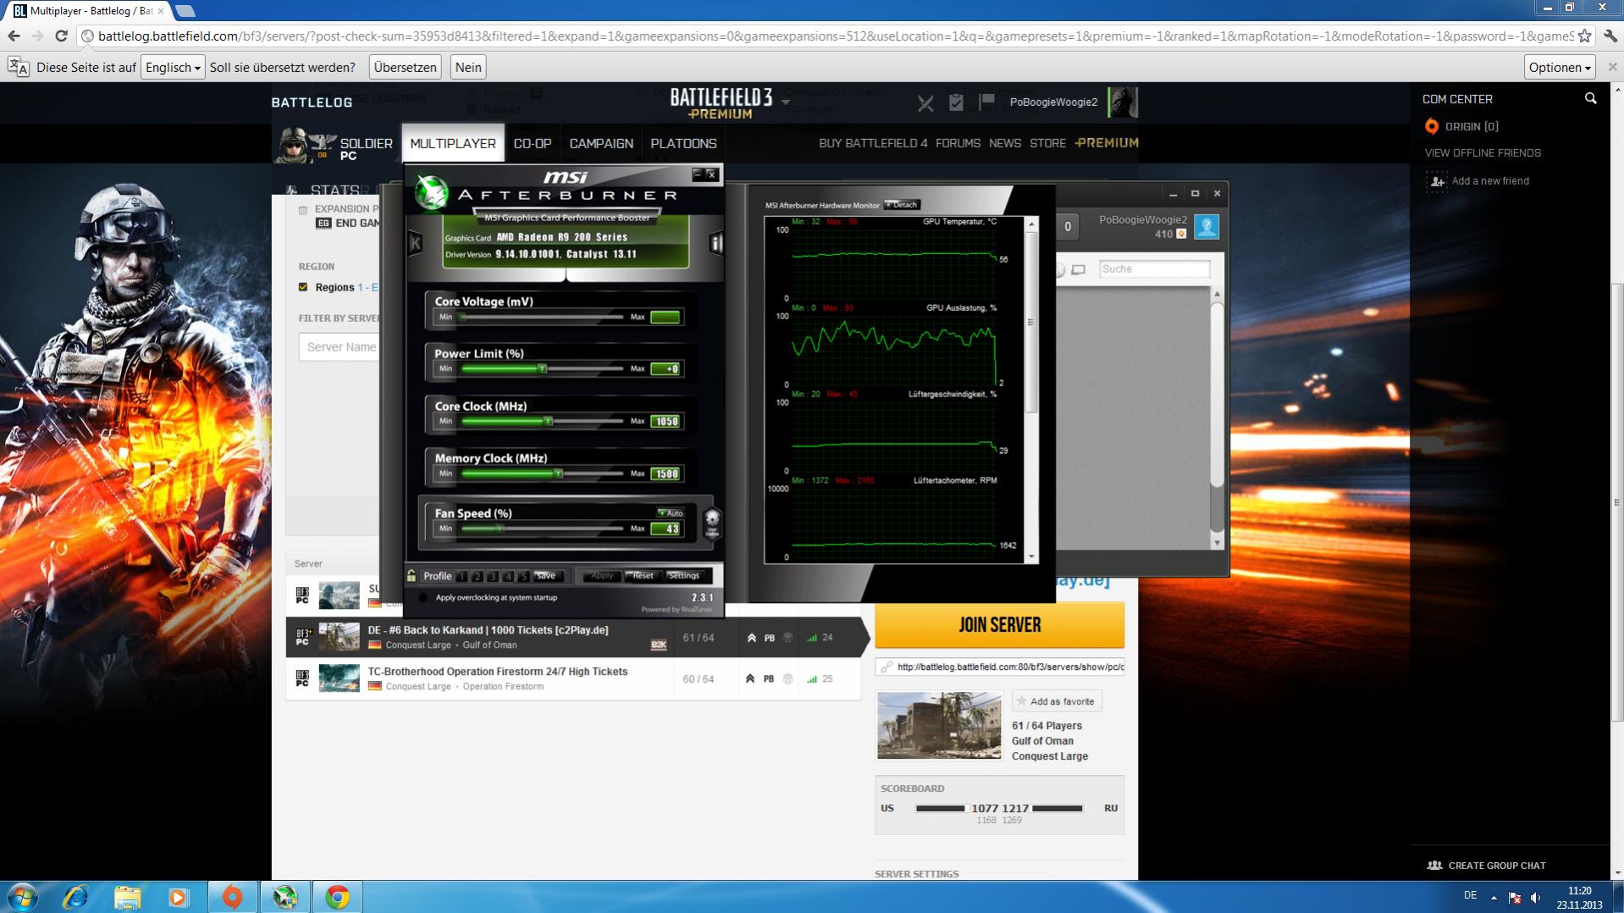Click the Server Name filter field

(339, 347)
